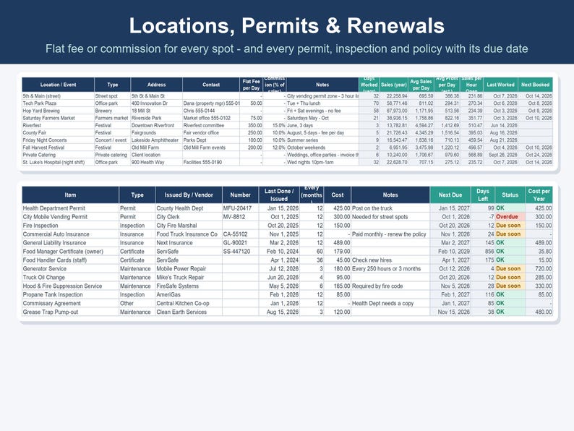Screen dimensions: 574x431
Task: Click the 'October weekends' notes cell
Action: pos(322,148)
